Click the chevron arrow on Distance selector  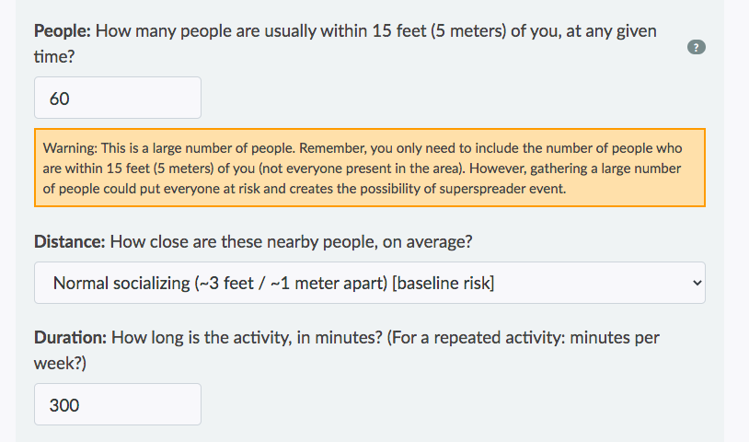tap(697, 283)
